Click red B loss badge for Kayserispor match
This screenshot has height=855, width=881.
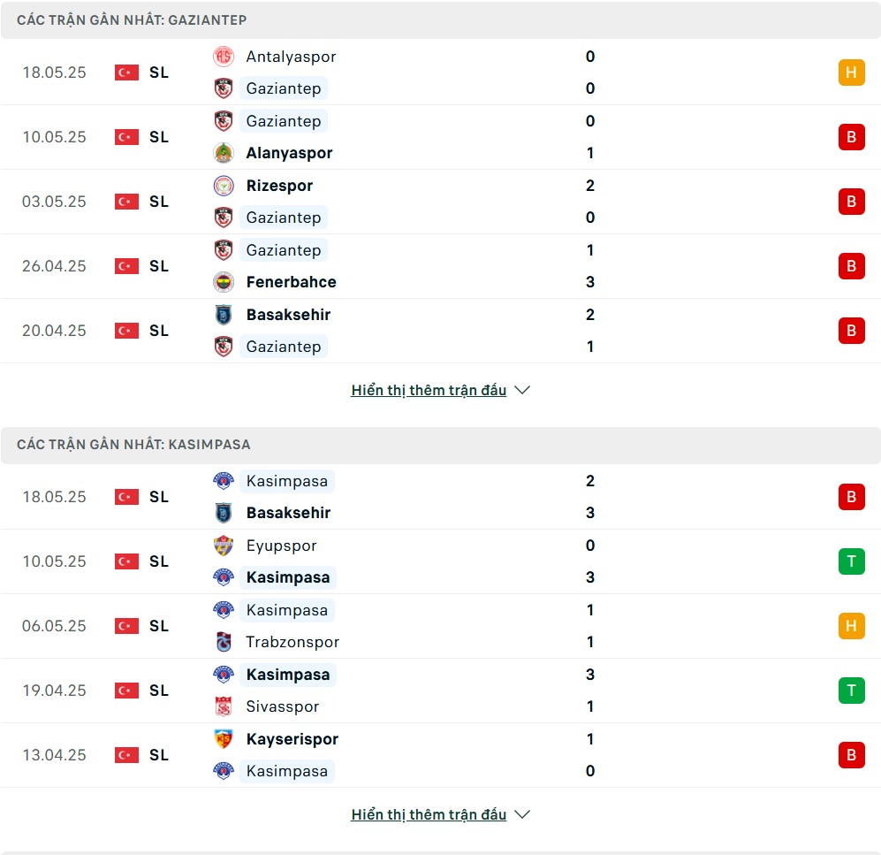coord(851,755)
